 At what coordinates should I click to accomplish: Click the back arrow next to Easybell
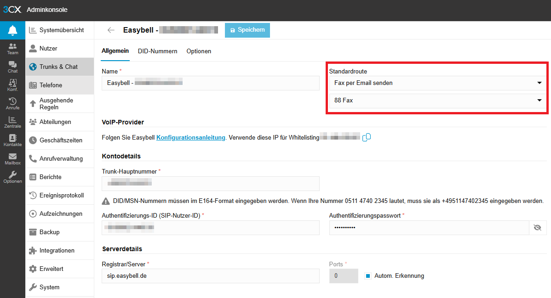[x=111, y=30]
